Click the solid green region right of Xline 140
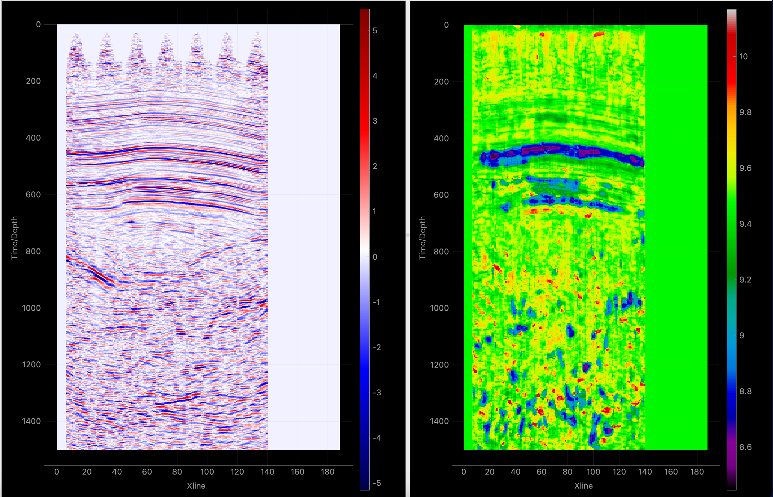The image size is (773, 497). point(677,237)
